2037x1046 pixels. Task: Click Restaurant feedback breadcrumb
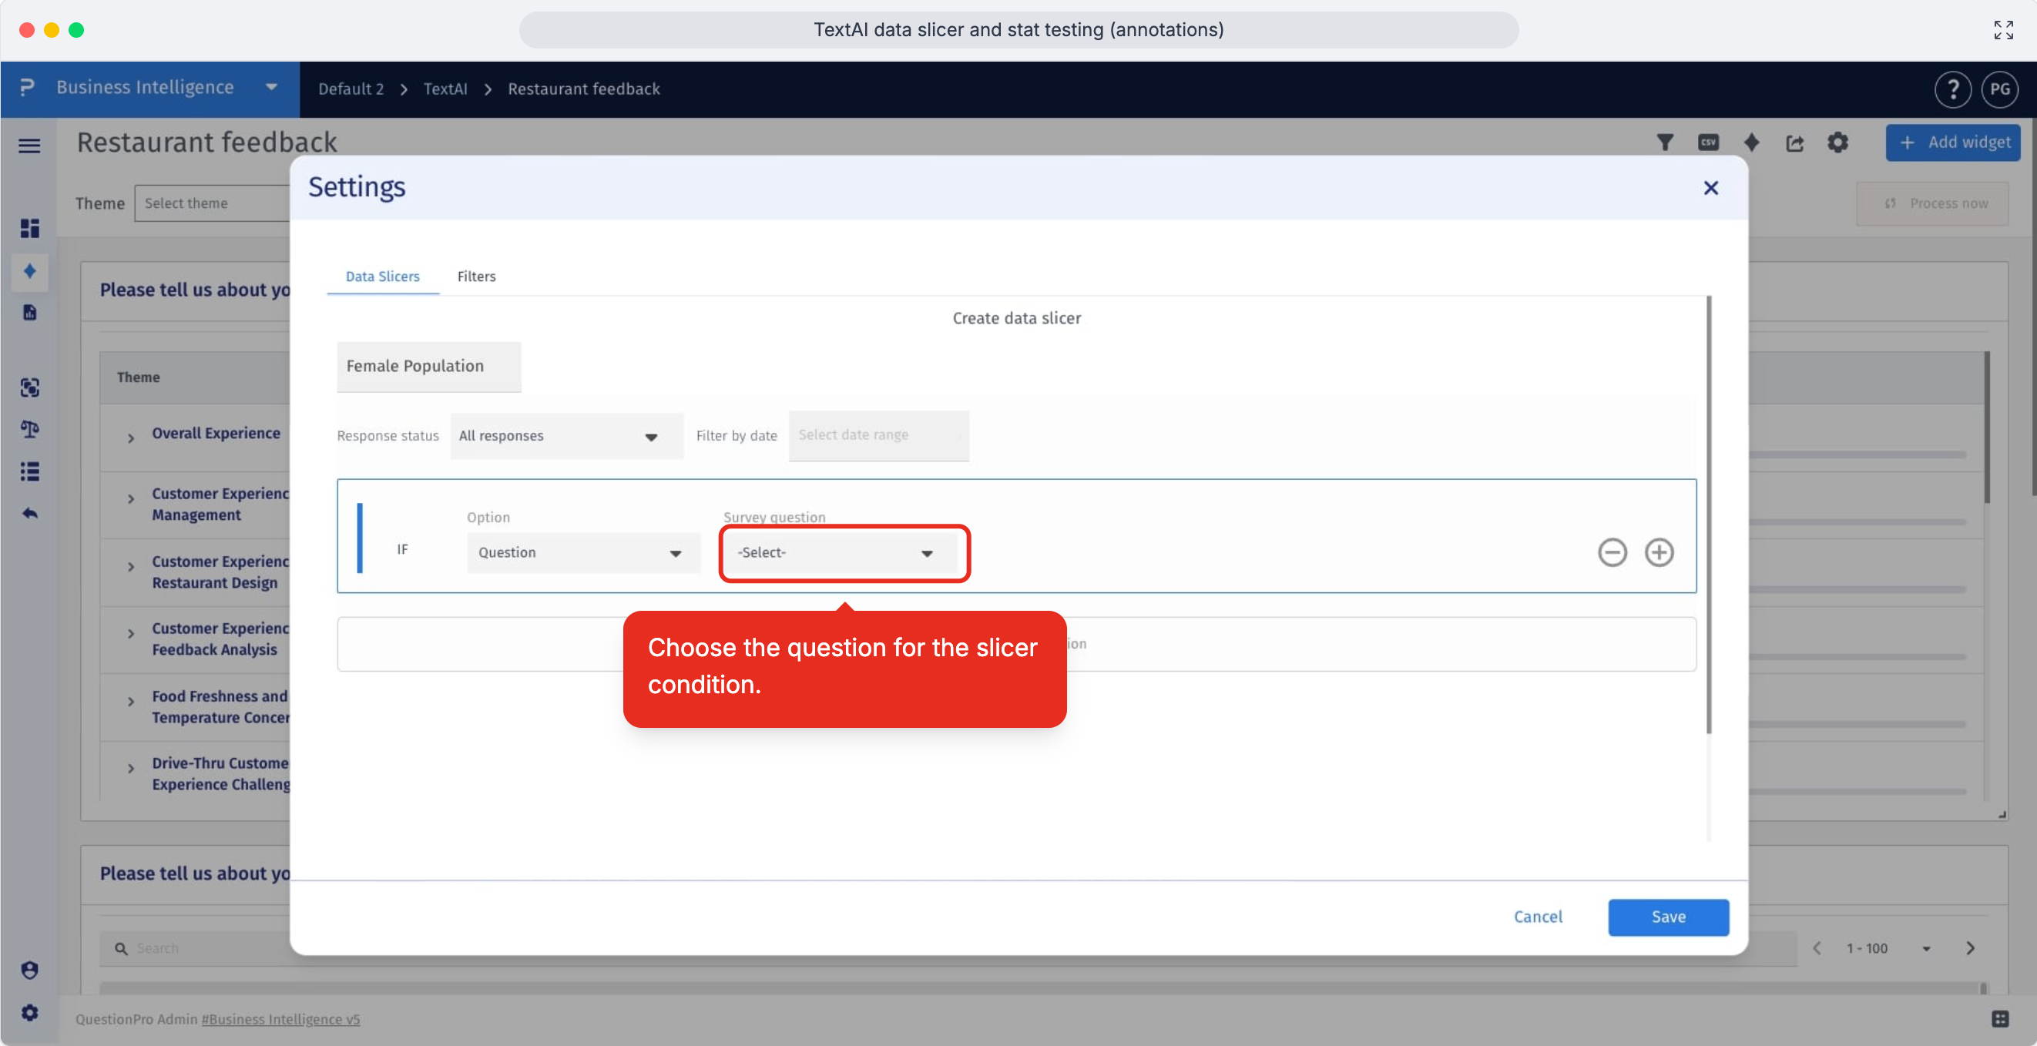[583, 89]
